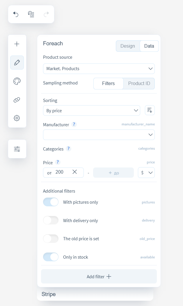The image size is (183, 306).
Task: Open the Sorting By price dropdown
Action: coord(91,110)
